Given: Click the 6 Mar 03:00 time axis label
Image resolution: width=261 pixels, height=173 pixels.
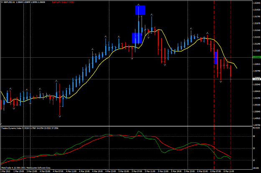Looking at the screenshot, I should click(203, 171).
